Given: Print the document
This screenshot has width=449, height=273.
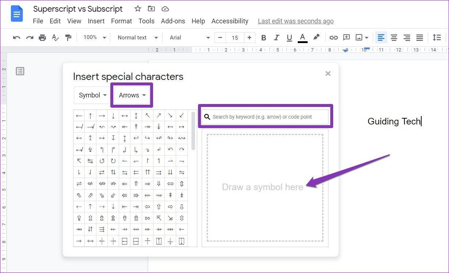Looking at the screenshot, I should [x=42, y=38].
